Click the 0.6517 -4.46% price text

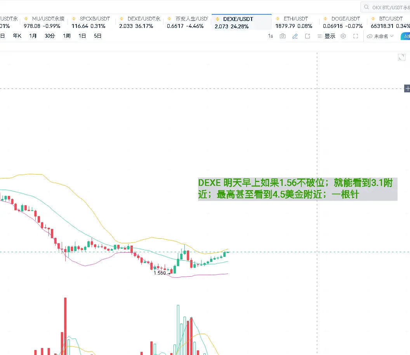pos(185,26)
